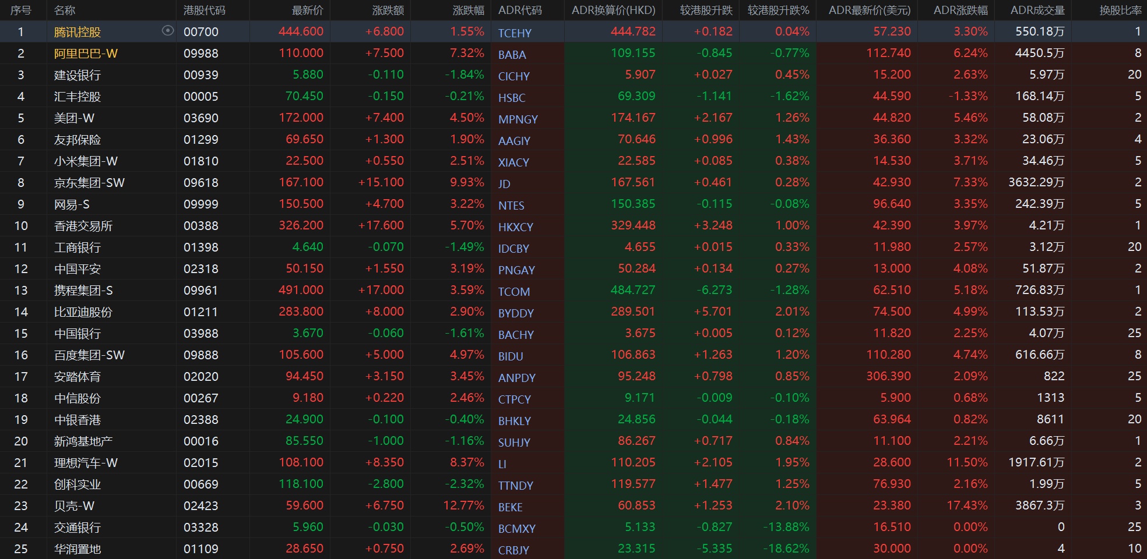
Task: Click the JD ADR code
Action: (x=504, y=184)
